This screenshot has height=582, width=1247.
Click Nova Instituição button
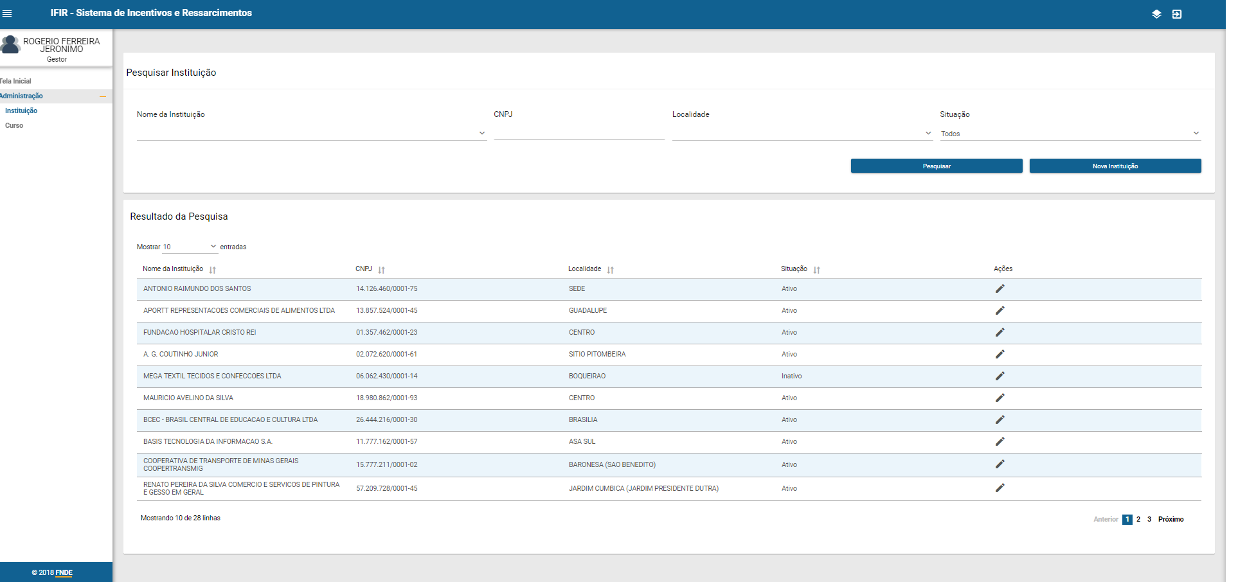1115,166
